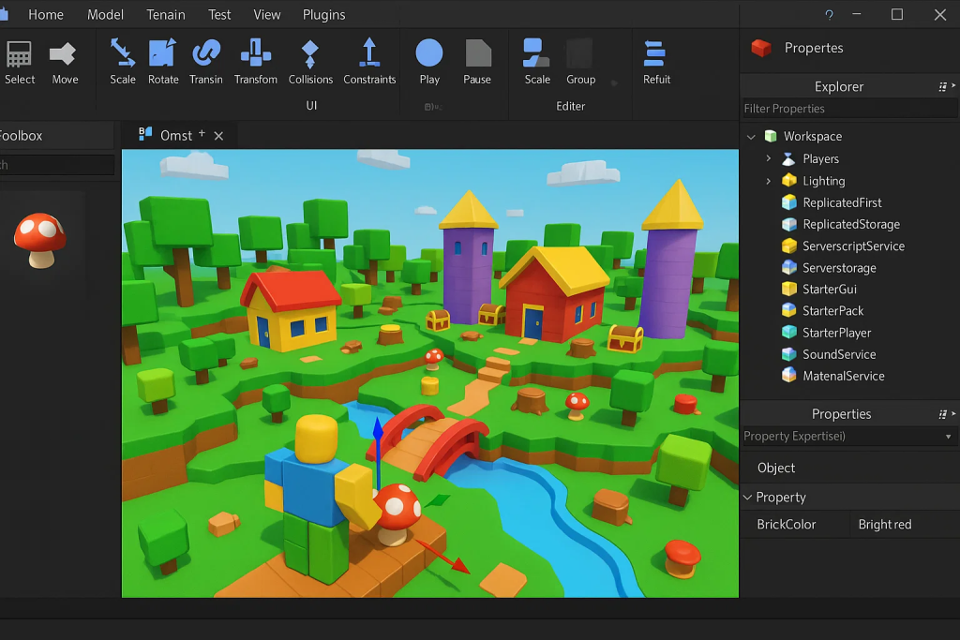Choose the Select tool
Screen dimensions: 960x640
point(20,62)
